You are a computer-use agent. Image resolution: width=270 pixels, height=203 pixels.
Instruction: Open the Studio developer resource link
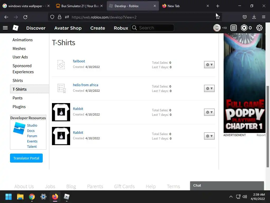point(32,126)
